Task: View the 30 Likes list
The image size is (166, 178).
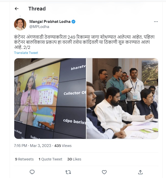Action: click(x=74, y=159)
